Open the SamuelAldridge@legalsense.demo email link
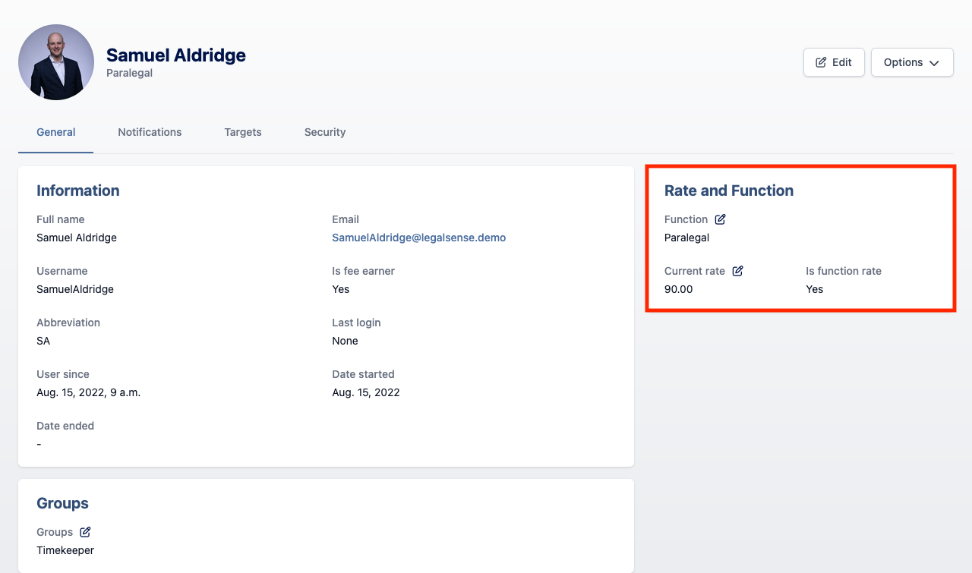 (x=419, y=238)
